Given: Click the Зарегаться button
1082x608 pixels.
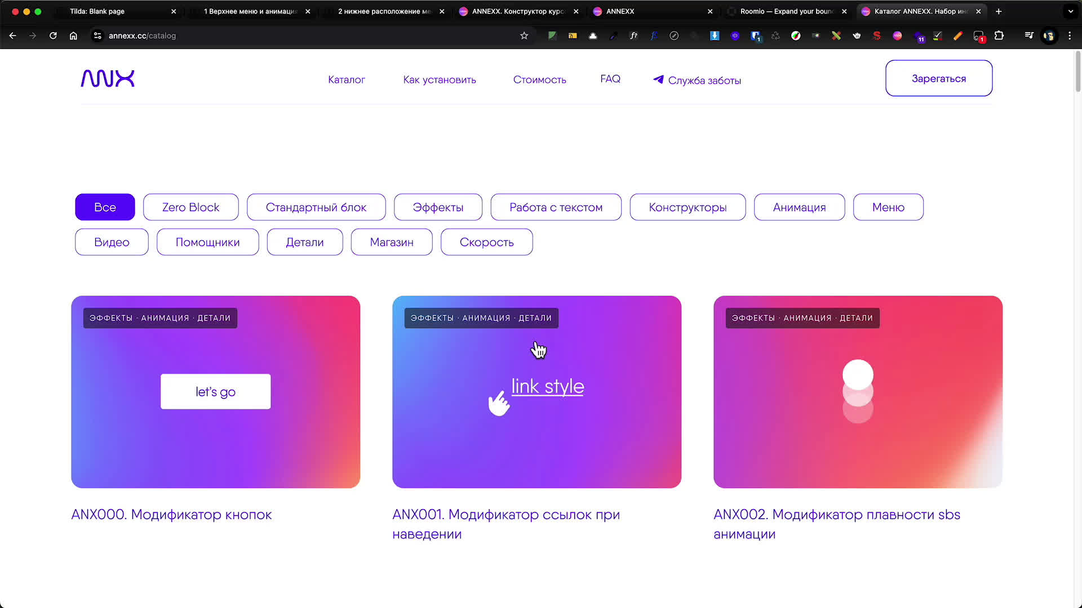Looking at the screenshot, I should pyautogui.click(x=938, y=78).
